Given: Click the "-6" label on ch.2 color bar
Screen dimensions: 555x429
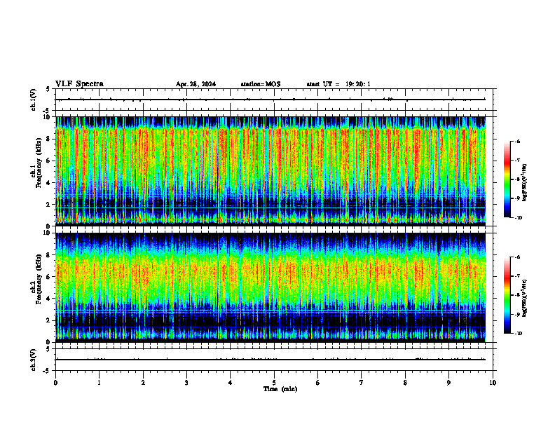Looking at the screenshot, I should click(517, 257).
